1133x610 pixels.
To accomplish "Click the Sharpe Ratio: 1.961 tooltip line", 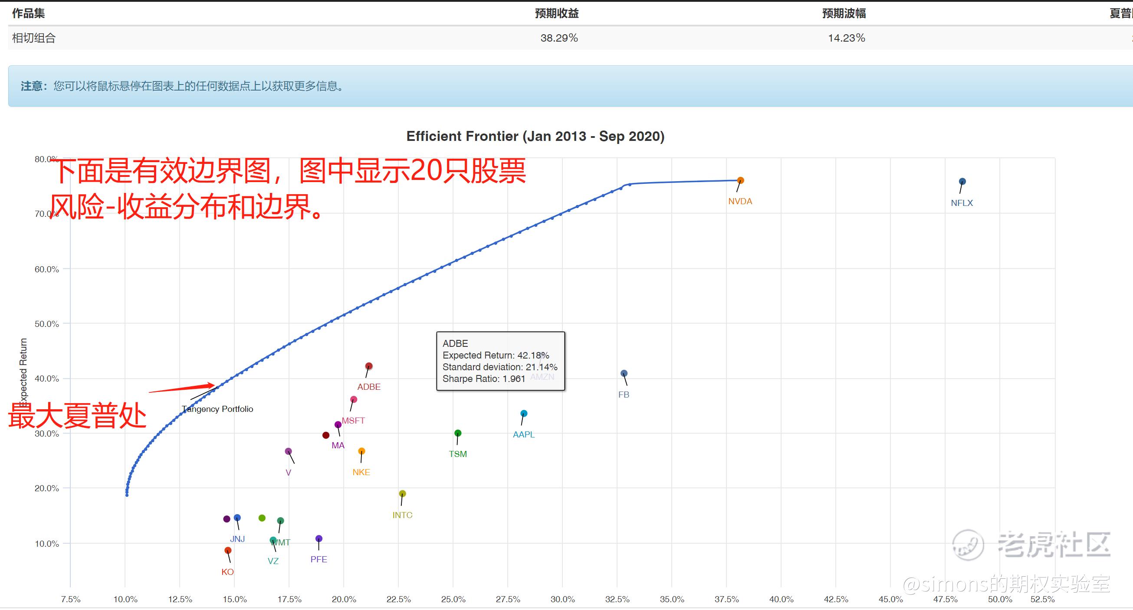I will 484,379.
